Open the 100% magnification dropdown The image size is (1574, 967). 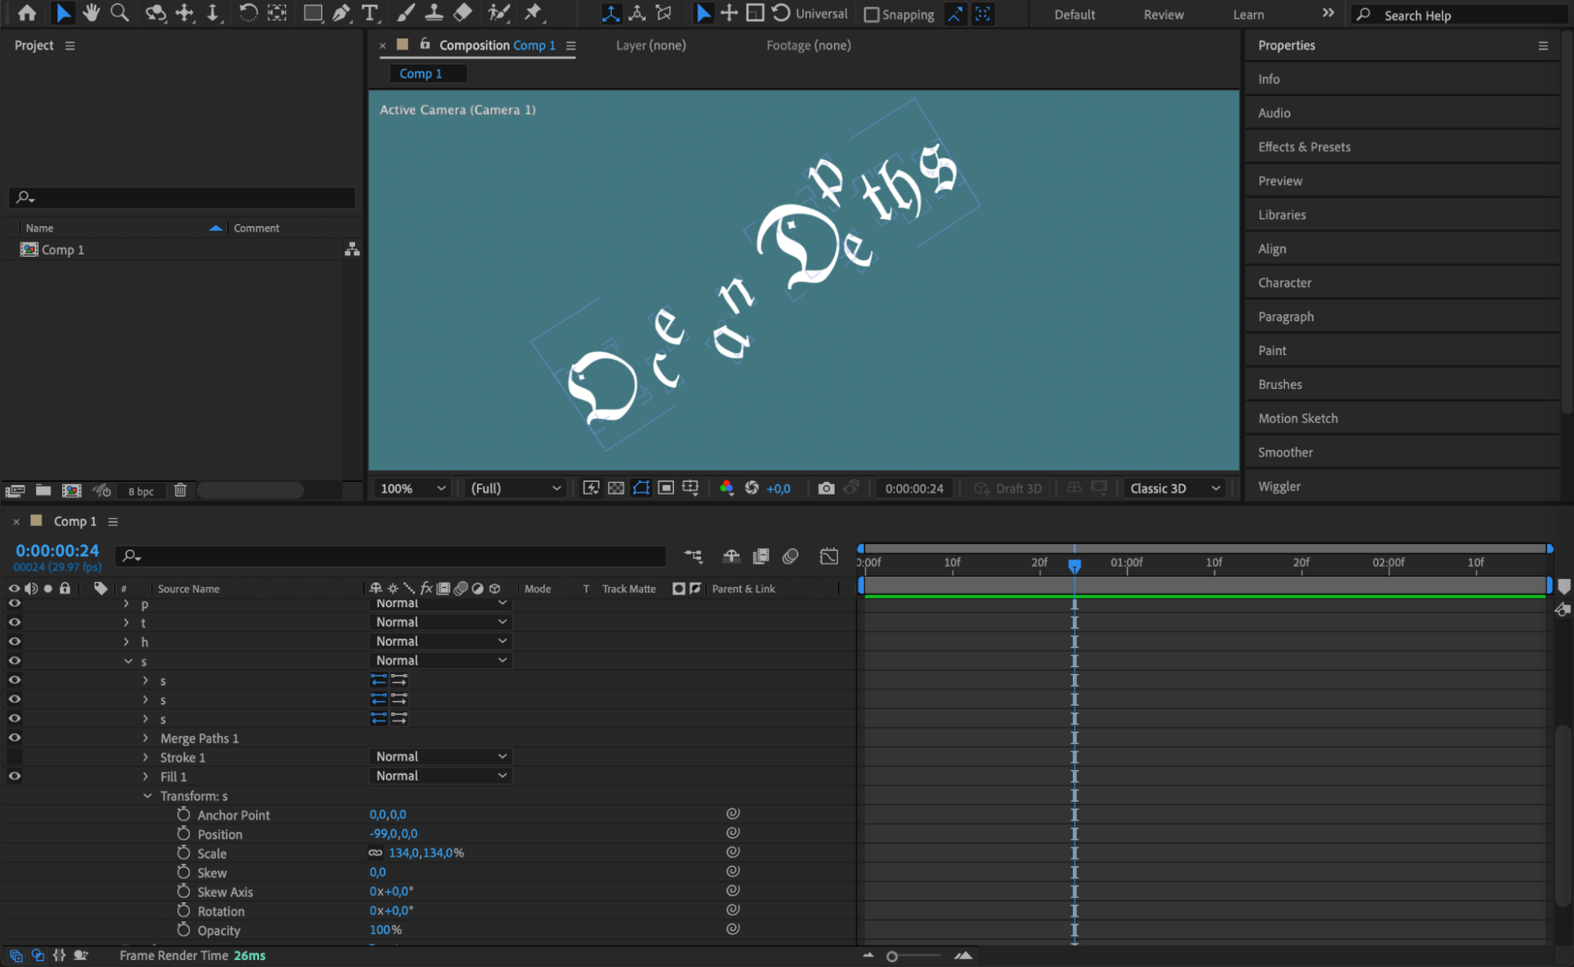413,488
